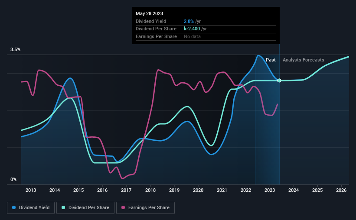Click the teal Dividend Per Share legend dot
Screen dimensions: 356x220
point(63,207)
